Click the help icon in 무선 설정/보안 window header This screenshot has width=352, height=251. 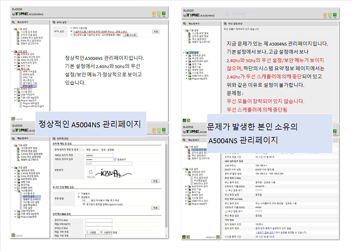335,15
